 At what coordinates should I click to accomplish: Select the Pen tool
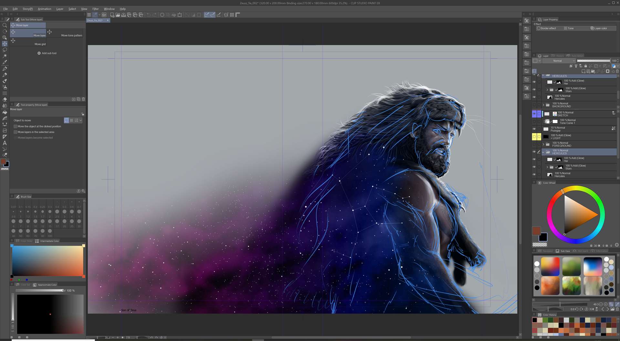tap(5, 69)
